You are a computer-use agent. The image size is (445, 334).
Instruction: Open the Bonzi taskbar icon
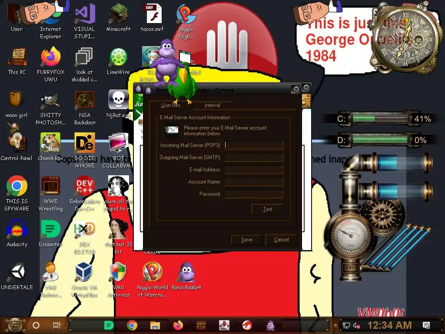[x=270, y=325]
